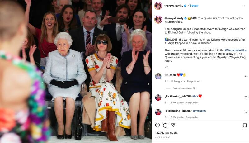Click Seguir to follow theroyalfamily
The height and width of the screenshot is (143, 249).
click(x=194, y=6)
